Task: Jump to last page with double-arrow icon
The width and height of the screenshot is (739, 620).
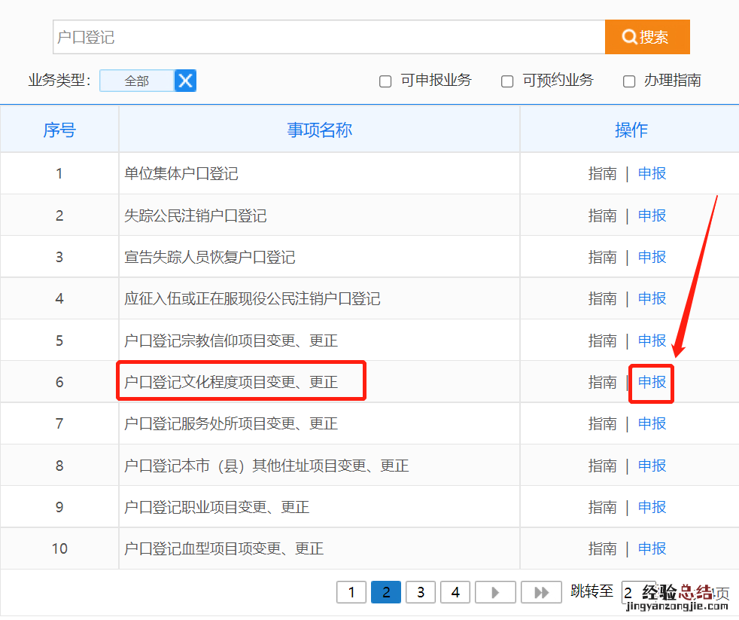Action: 541,592
